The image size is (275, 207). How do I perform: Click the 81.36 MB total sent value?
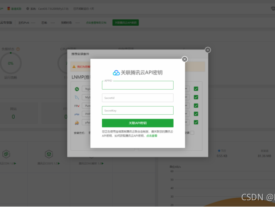pos(264,156)
